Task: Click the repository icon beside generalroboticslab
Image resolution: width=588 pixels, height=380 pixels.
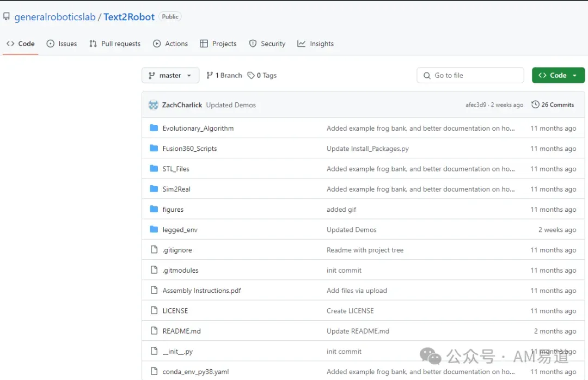Action: pyautogui.click(x=7, y=17)
